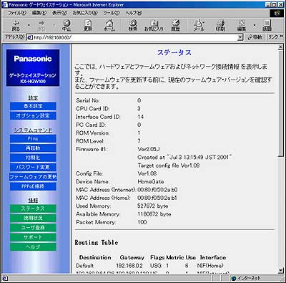286x283 pixels.
Task: Open パスワード変更 in the sidebar
Action: 33,168
